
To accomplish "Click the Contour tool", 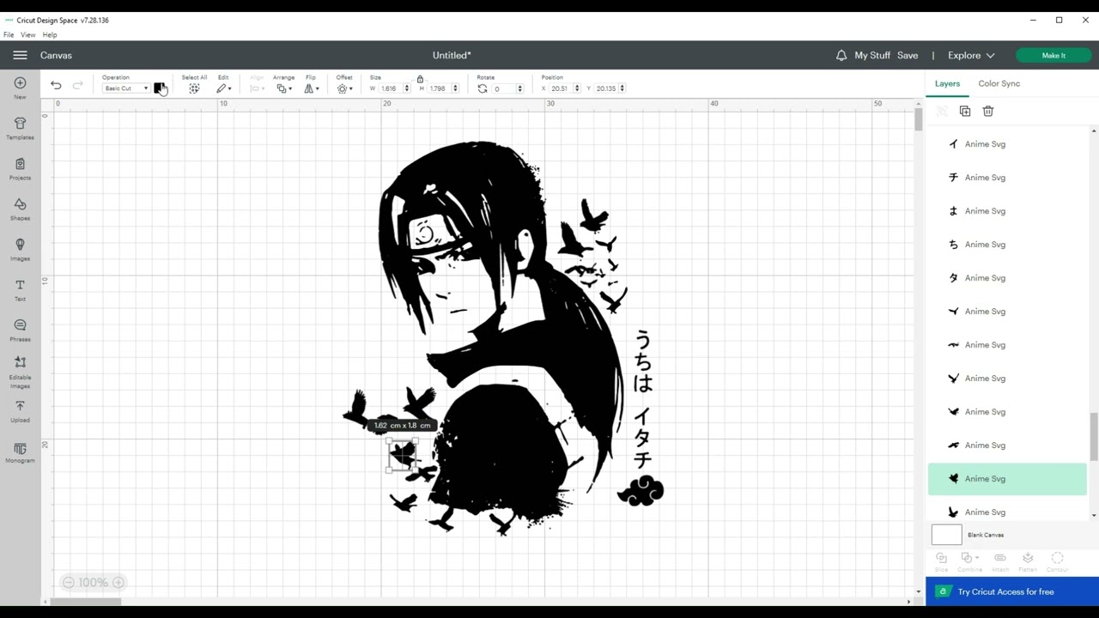I will pos(1057,561).
